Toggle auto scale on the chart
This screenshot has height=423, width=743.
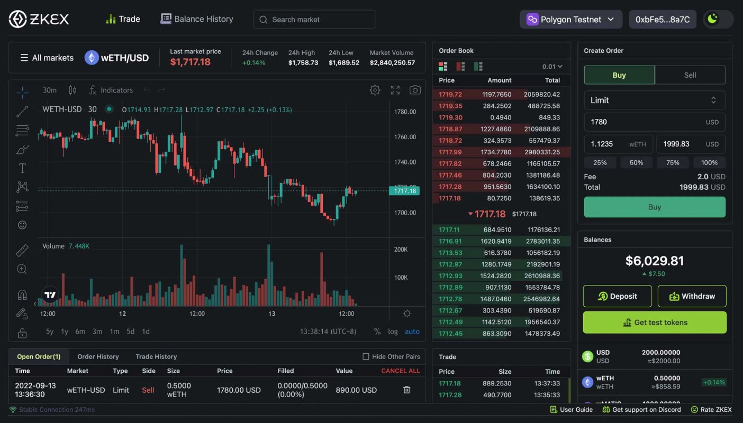pos(412,332)
